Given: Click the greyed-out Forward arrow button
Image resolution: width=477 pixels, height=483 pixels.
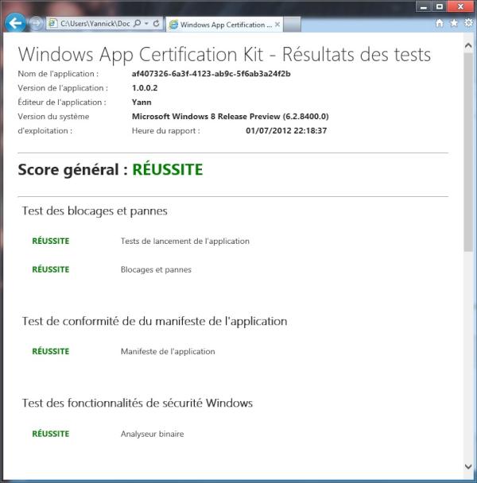Looking at the screenshot, I should [x=36, y=23].
